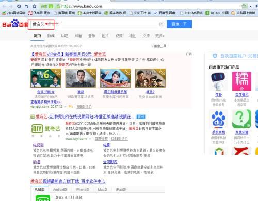Open the 电影 sublink
Viewport: 258px width, 201px height.
click(x=107, y=145)
